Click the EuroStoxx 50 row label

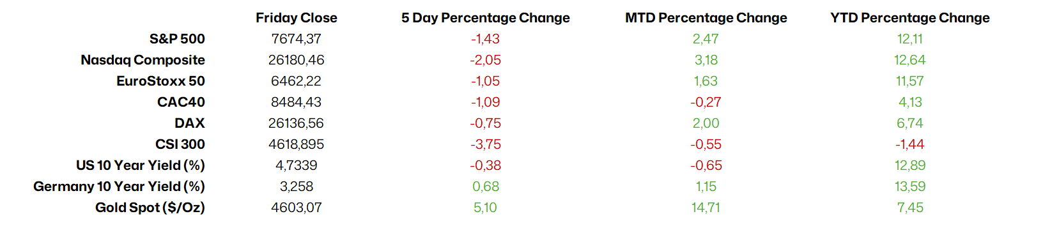pos(160,81)
